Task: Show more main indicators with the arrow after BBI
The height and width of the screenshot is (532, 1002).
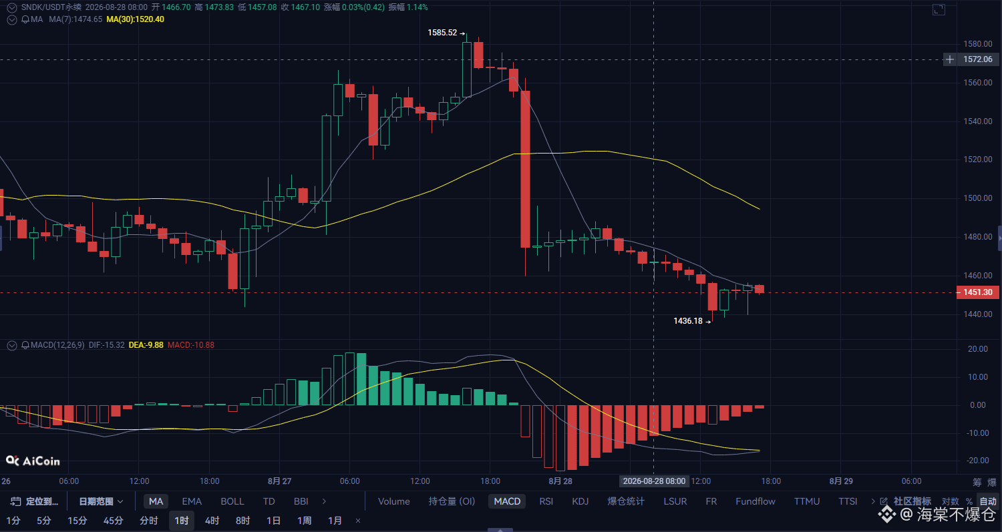Action: click(x=325, y=501)
